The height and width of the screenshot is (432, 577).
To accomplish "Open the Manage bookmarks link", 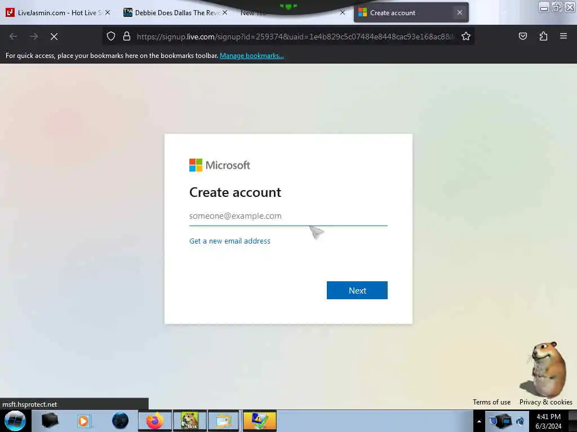I will click(252, 56).
